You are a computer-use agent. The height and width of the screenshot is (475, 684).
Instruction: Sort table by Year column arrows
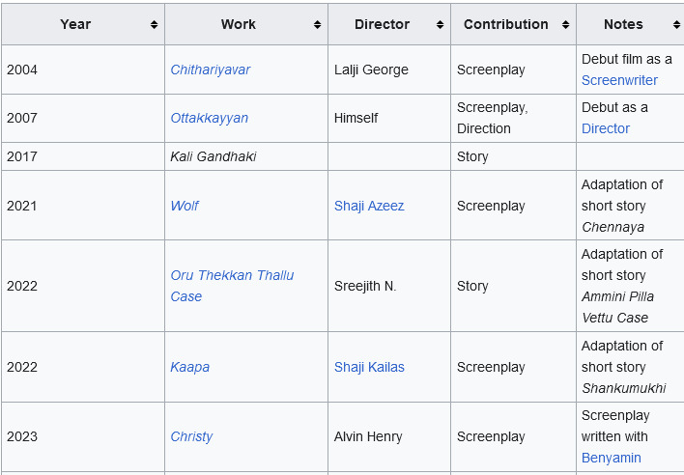tap(154, 25)
